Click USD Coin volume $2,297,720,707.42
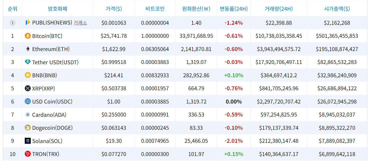 [279, 101]
